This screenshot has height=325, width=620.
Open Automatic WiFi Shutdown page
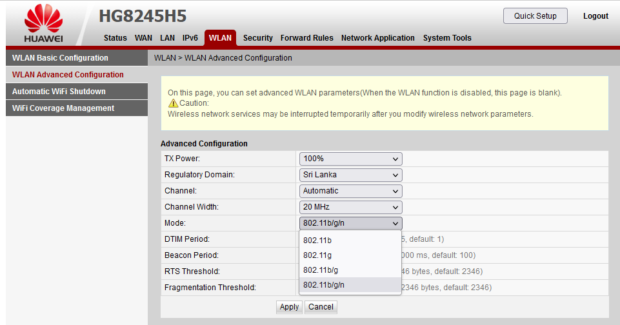(x=77, y=92)
